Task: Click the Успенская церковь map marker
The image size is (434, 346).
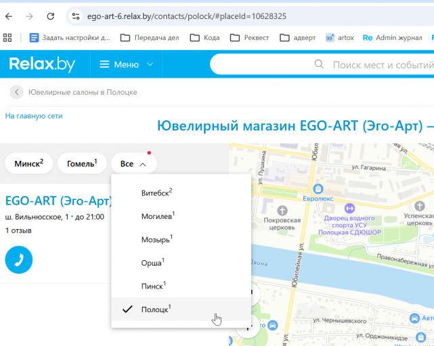Action: click(419, 206)
